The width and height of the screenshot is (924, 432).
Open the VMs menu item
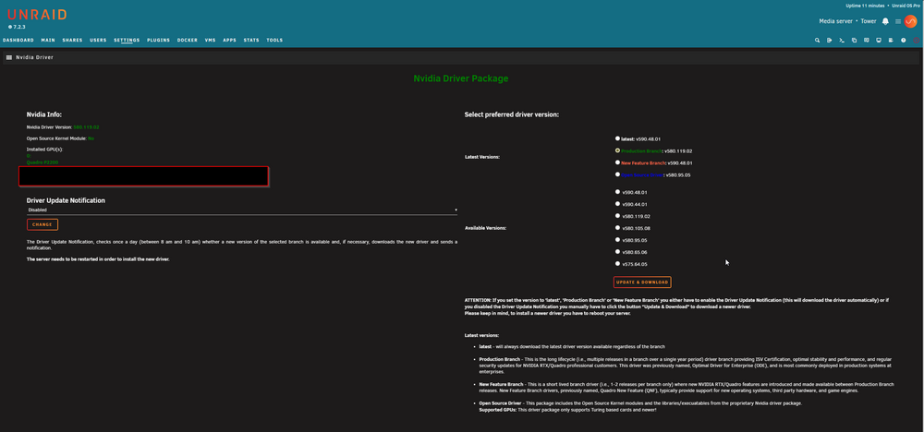click(x=211, y=41)
